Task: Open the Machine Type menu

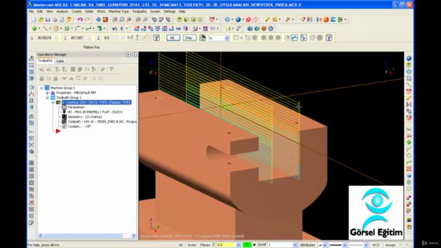Action: 119,12
